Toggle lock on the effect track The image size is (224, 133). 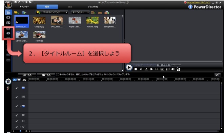[17, 97]
